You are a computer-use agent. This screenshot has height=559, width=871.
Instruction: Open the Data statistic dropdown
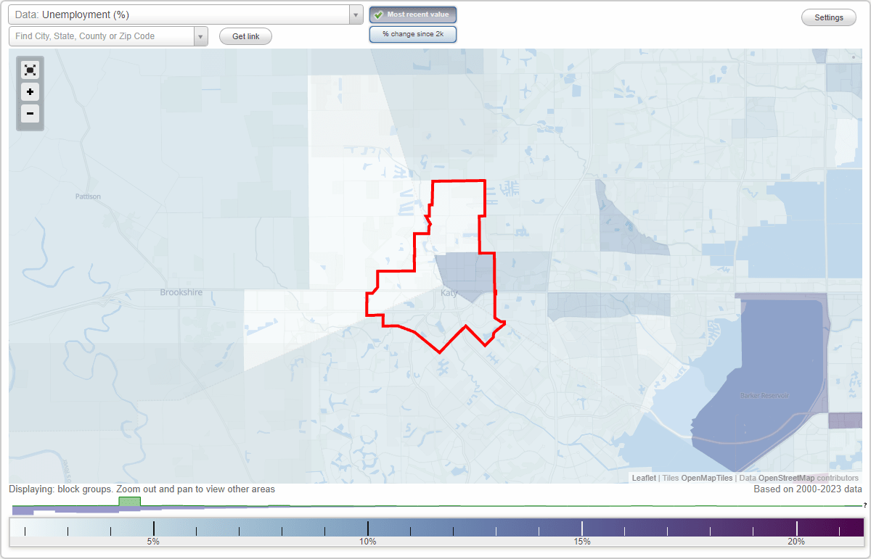point(355,14)
